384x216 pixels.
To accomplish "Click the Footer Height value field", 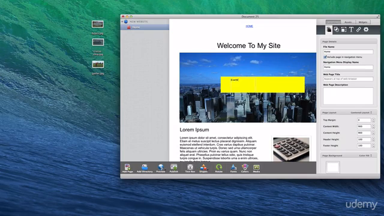I will pos(364,145).
